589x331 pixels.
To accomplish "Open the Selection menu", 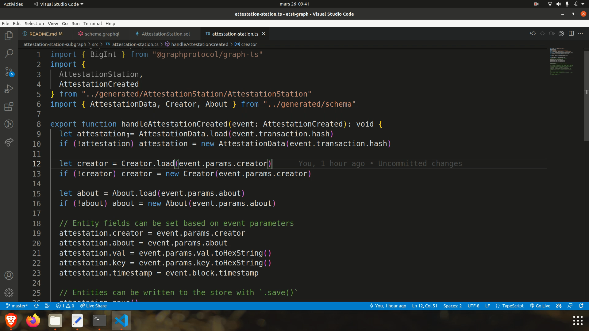I will (34, 24).
